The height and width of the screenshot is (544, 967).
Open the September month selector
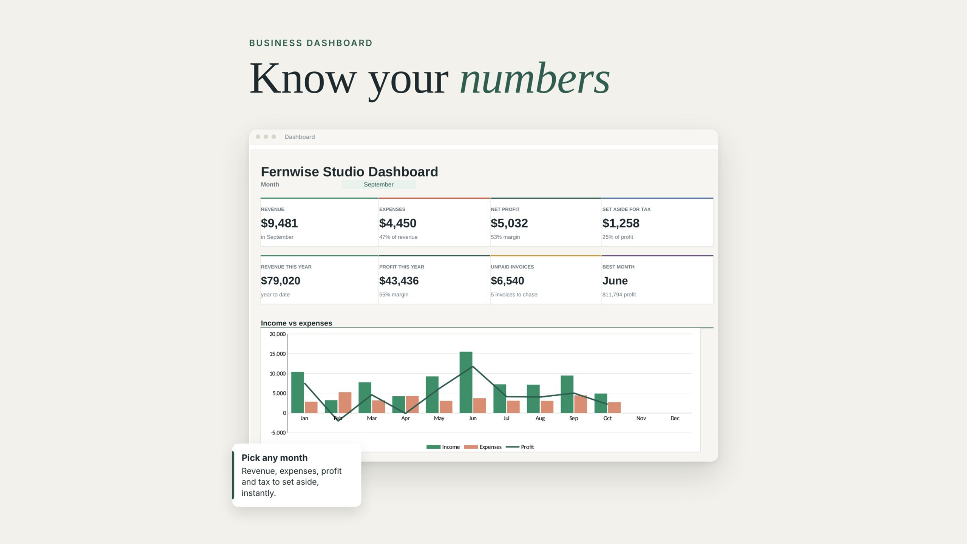378,184
